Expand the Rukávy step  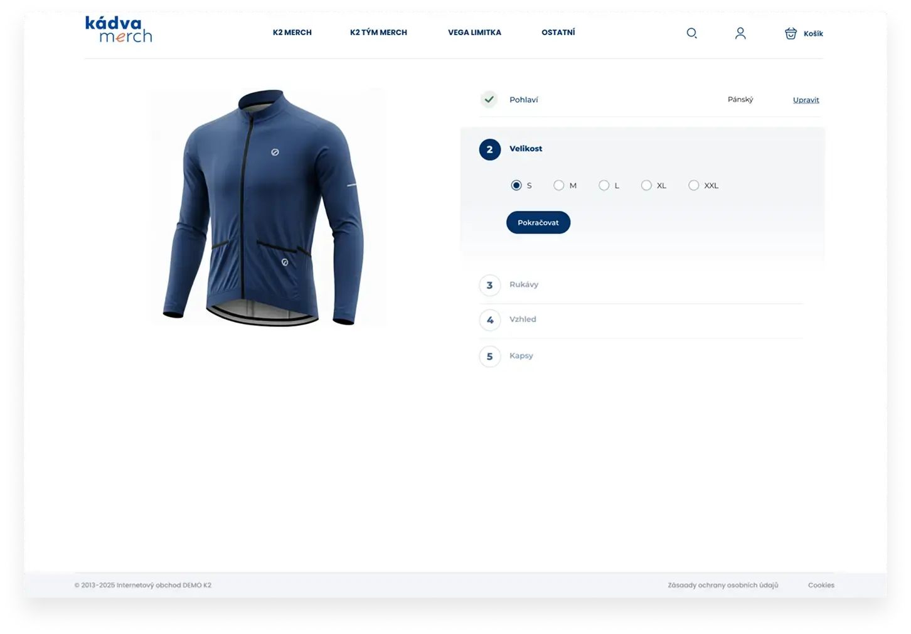point(524,284)
